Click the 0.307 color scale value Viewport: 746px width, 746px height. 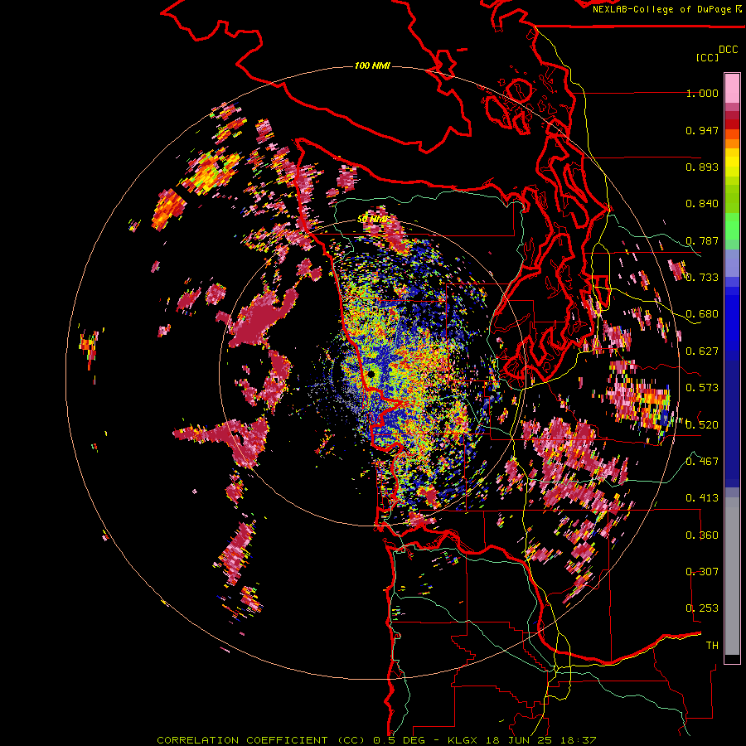tap(702, 572)
